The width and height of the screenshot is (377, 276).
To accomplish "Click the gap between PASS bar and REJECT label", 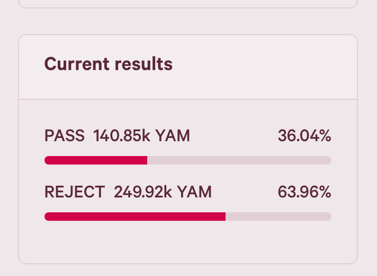I will point(188,175).
